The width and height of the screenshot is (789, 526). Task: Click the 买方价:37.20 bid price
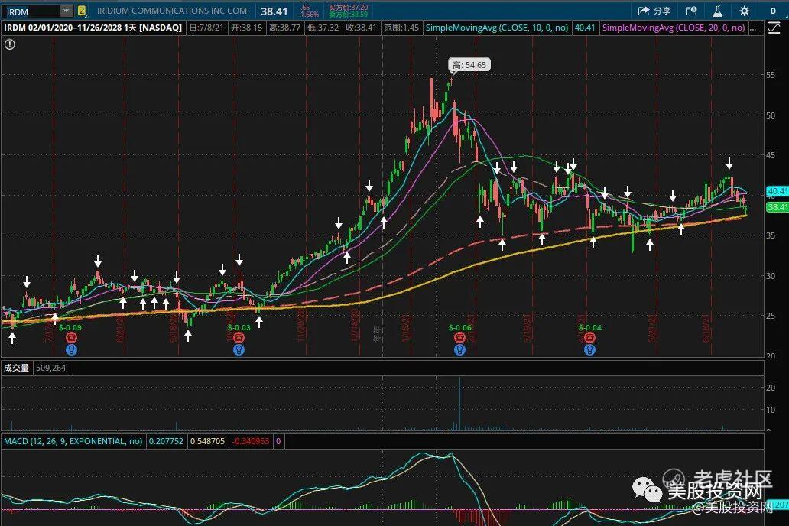tap(348, 8)
